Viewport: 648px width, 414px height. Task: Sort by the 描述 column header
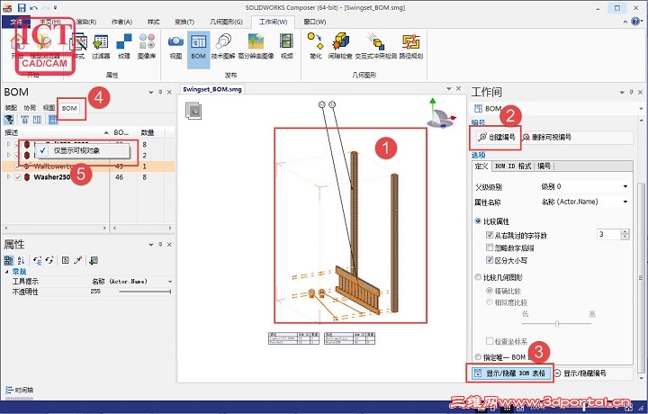click(57, 132)
